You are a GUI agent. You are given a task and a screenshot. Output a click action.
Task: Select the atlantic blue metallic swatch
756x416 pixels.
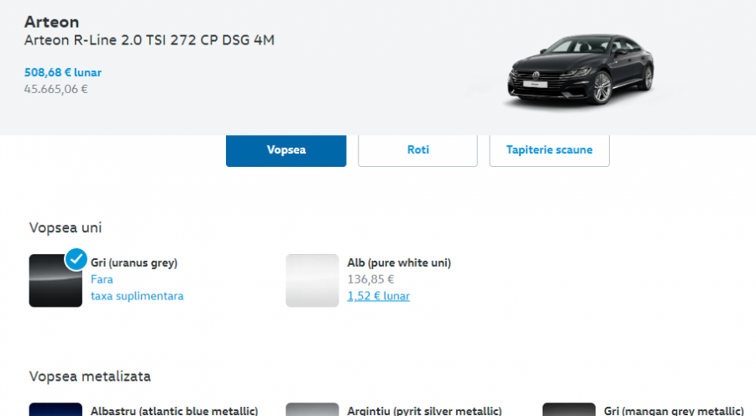coord(55,409)
